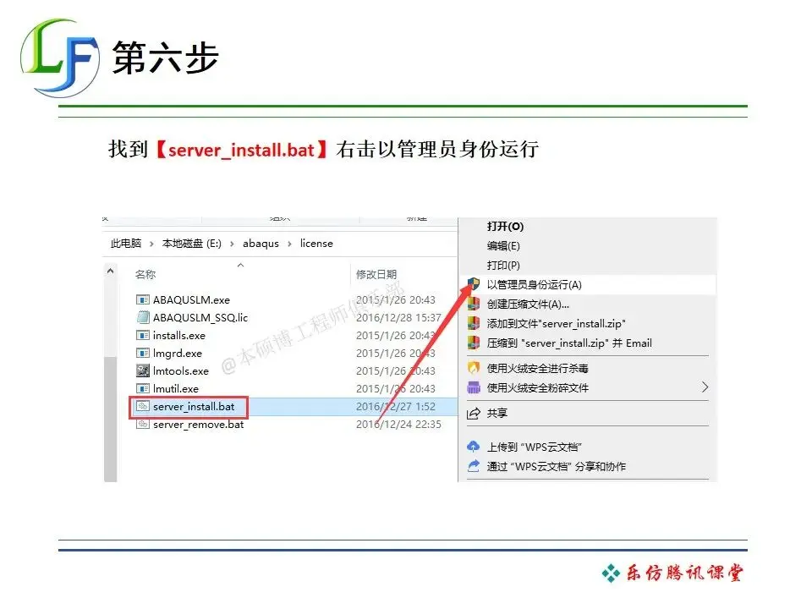Click the Huorong flame icon for 使用火绒安全进行杀毒

point(473,369)
